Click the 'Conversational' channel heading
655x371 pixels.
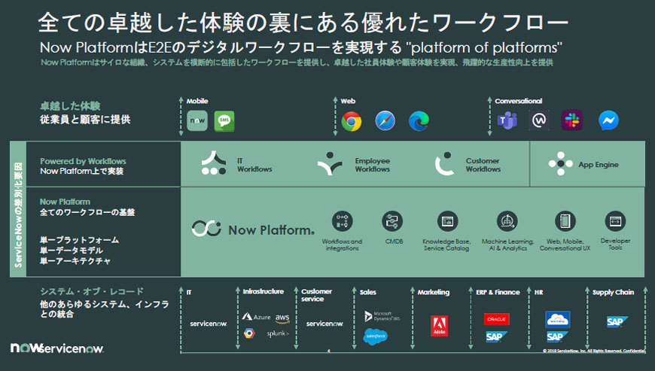519,101
